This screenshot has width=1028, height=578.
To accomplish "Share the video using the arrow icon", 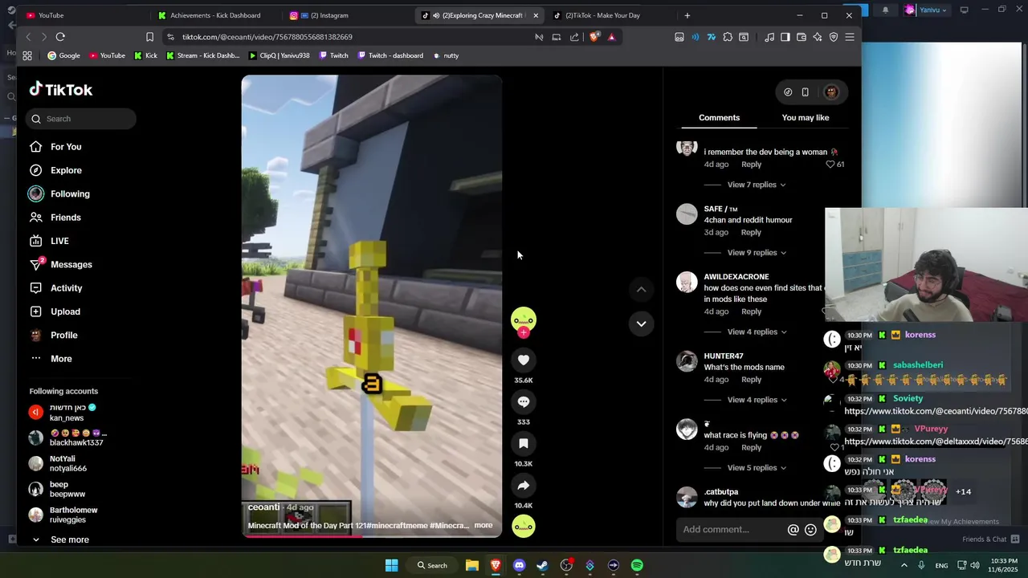I will (523, 485).
